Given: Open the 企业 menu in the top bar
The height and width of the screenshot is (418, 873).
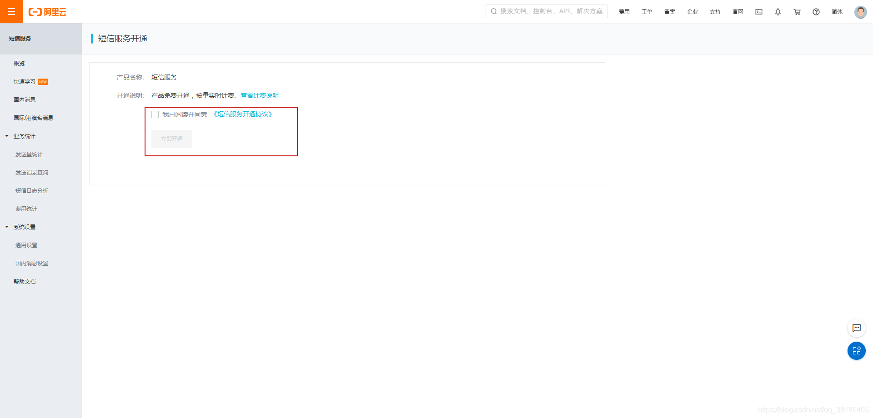Looking at the screenshot, I should point(692,12).
